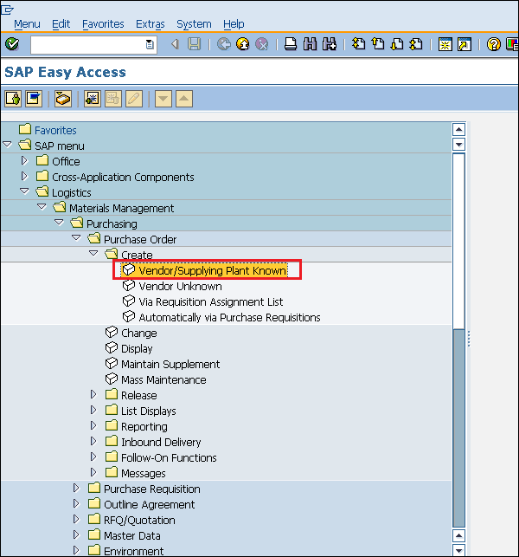Viewport: 519px width, 557px height.
Task: Expand the Outline Agreement folder
Action: [x=76, y=503]
